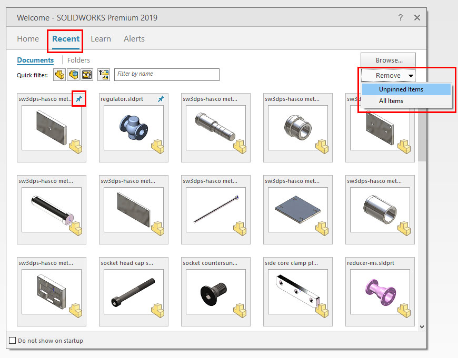Switch to the Home tab
The width and height of the screenshot is (458, 358).
[x=28, y=39]
